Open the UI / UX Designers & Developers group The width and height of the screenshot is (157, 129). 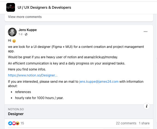[44, 7]
